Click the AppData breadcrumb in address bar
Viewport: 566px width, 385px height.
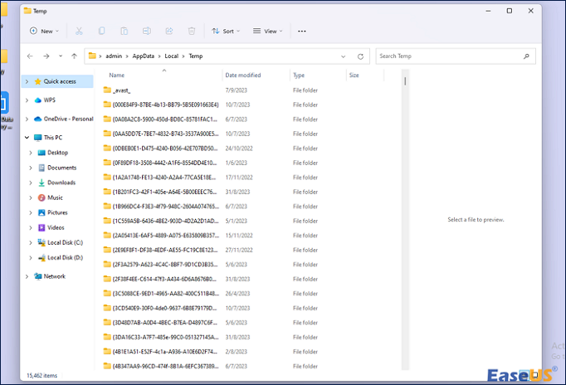(x=144, y=56)
